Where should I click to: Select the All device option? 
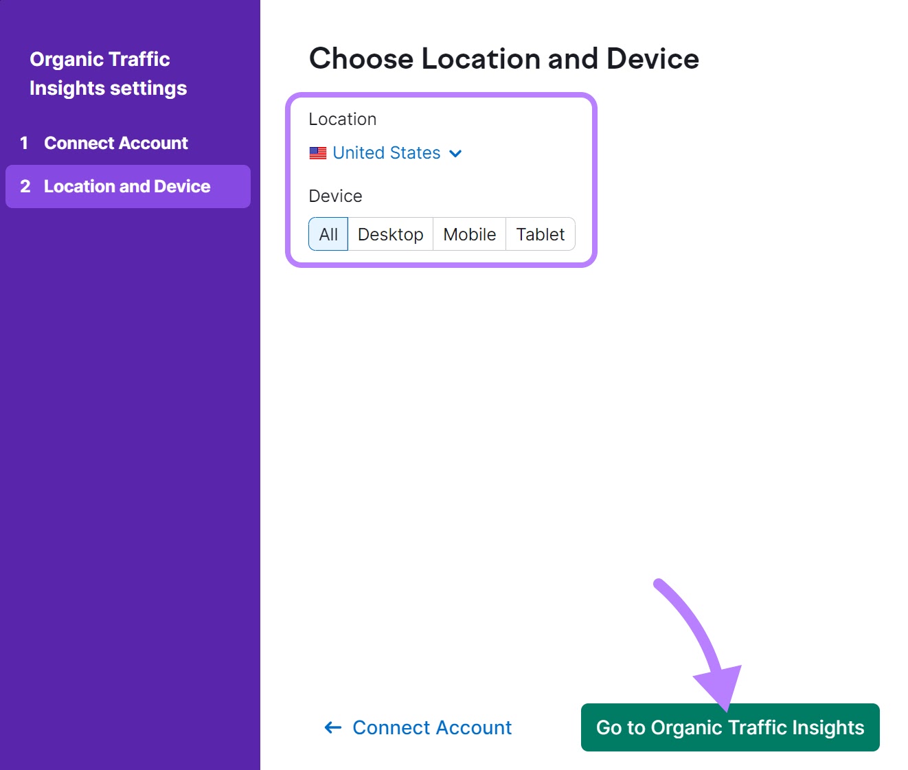pyautogui.click(x=328, y=234)
